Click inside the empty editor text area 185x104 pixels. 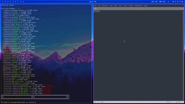click(x=140, y=55)
